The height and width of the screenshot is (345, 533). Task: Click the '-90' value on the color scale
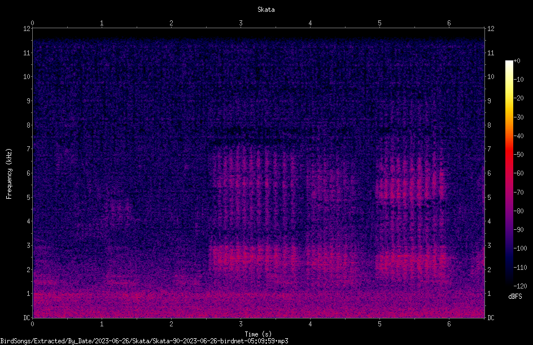coord(519,230)
